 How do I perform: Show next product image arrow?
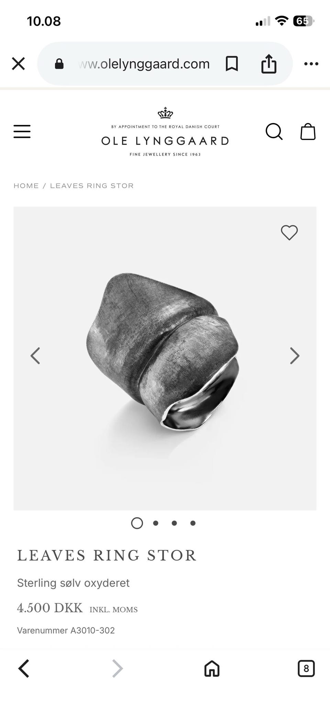click(x=295, y=356)
